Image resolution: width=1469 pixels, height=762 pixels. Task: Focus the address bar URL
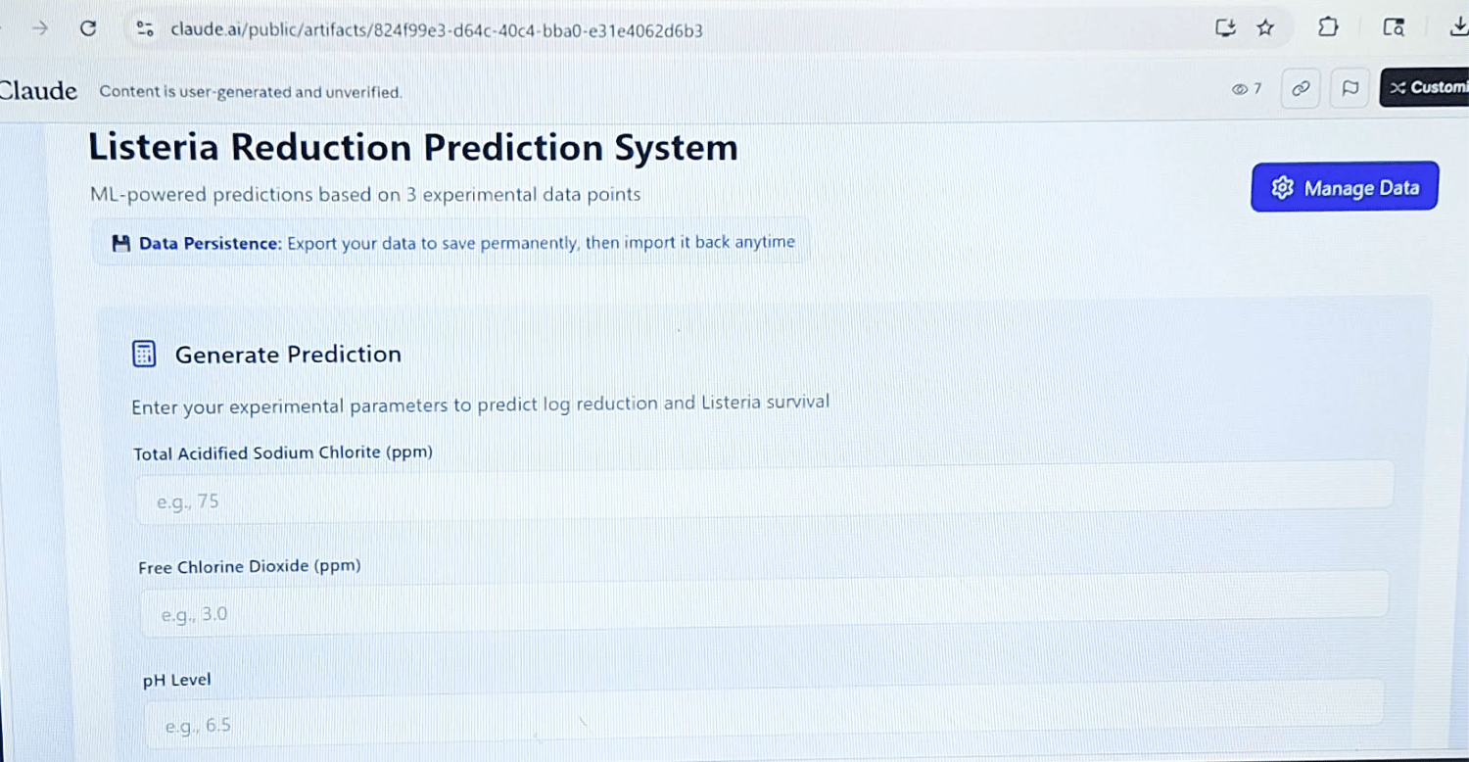click(436, 29)
